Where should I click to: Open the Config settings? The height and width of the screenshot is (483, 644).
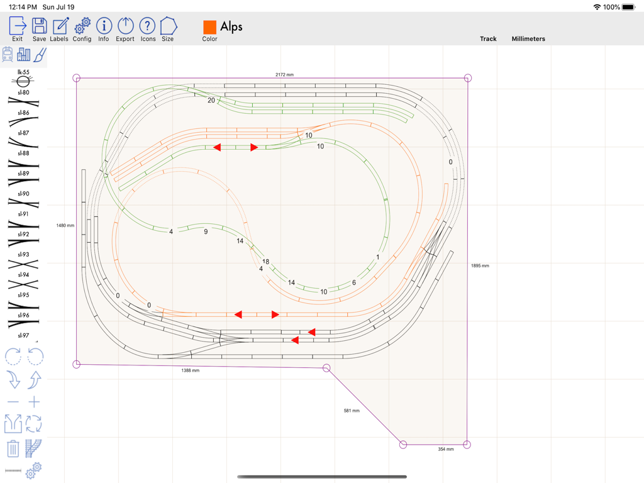(82, 27)
